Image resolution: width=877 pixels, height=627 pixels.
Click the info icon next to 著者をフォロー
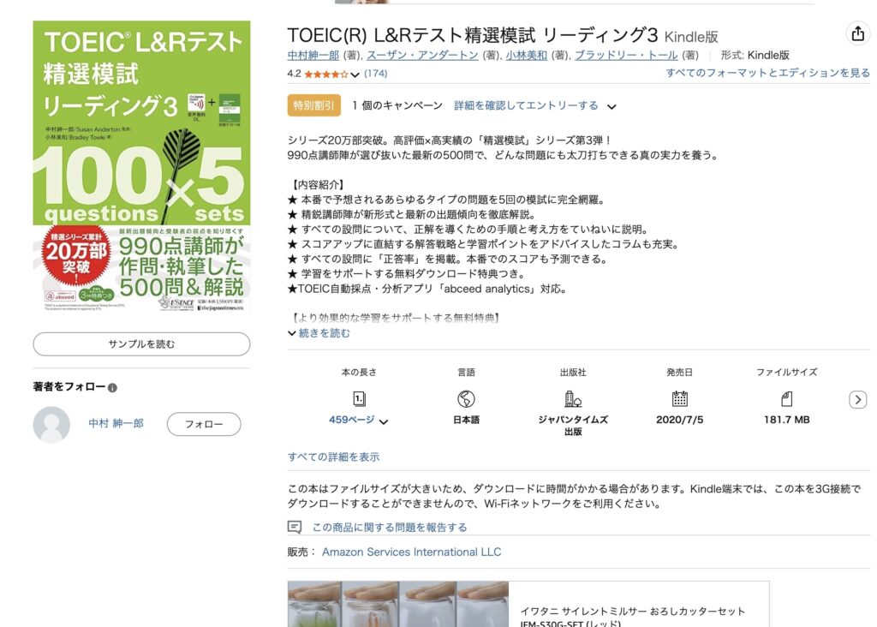[112, 388]
